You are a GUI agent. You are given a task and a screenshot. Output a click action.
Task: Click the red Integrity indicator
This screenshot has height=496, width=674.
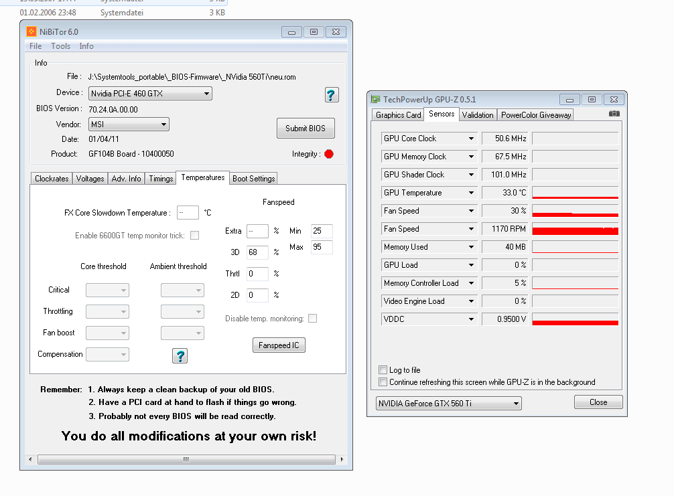[329, 154]
